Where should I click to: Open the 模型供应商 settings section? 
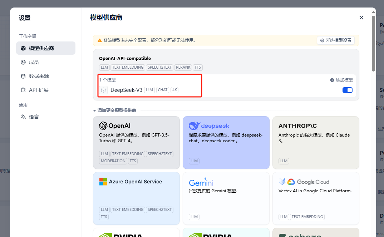coord(45,48)
